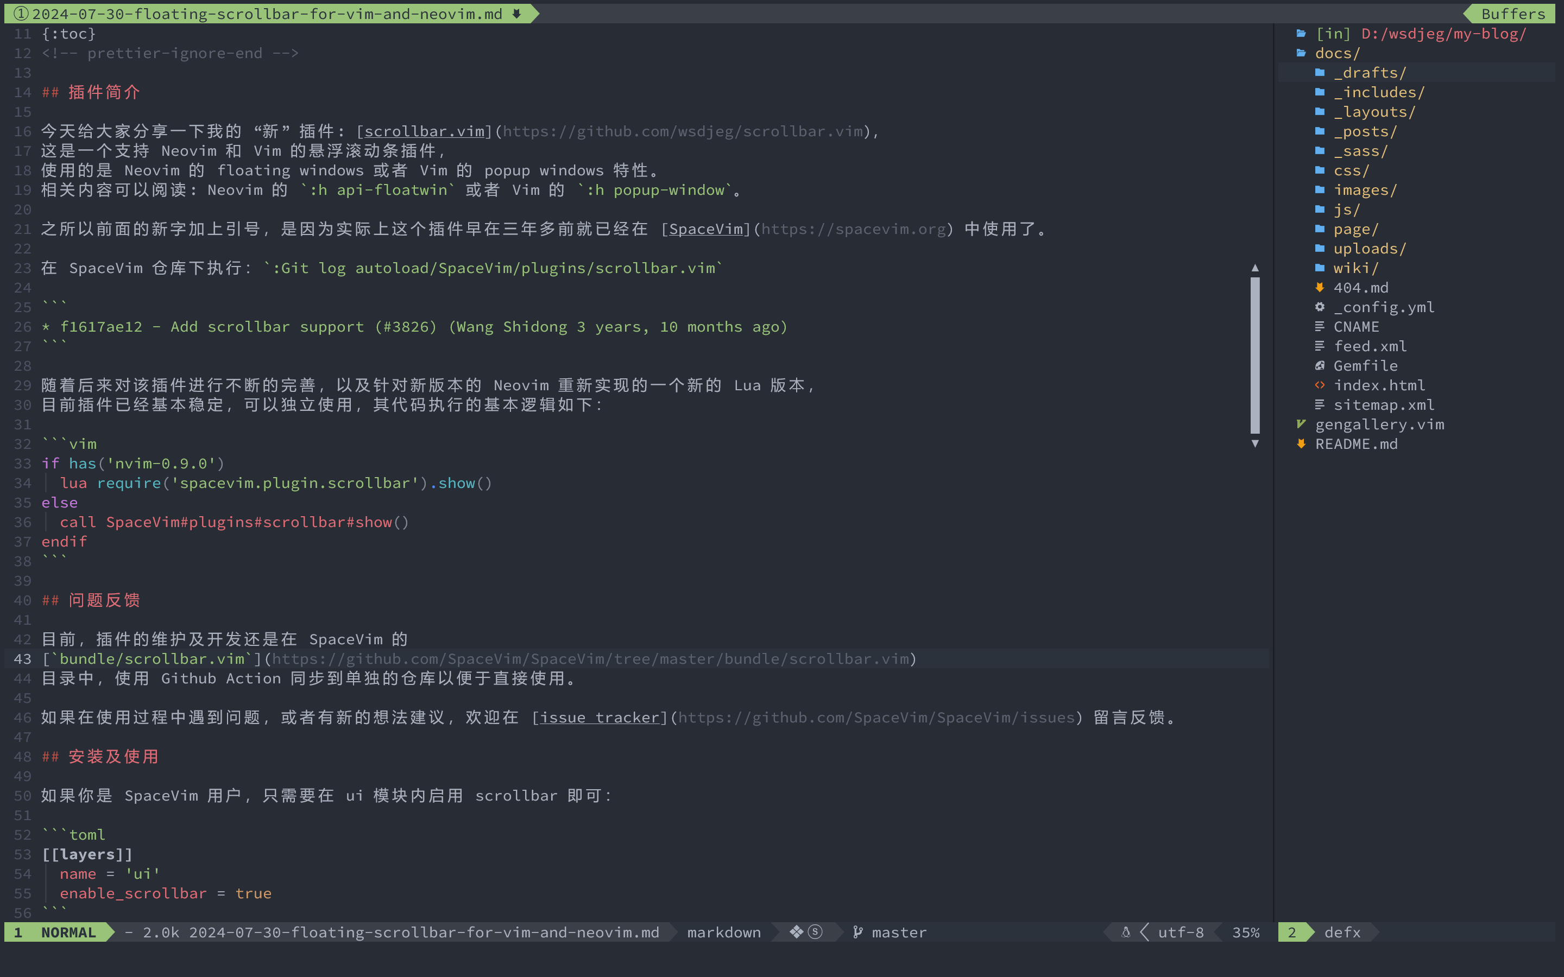This screenshot has width=1564, height=977.
Task: Click the floating scrollbar thumb
Action: coord(1255,356)
